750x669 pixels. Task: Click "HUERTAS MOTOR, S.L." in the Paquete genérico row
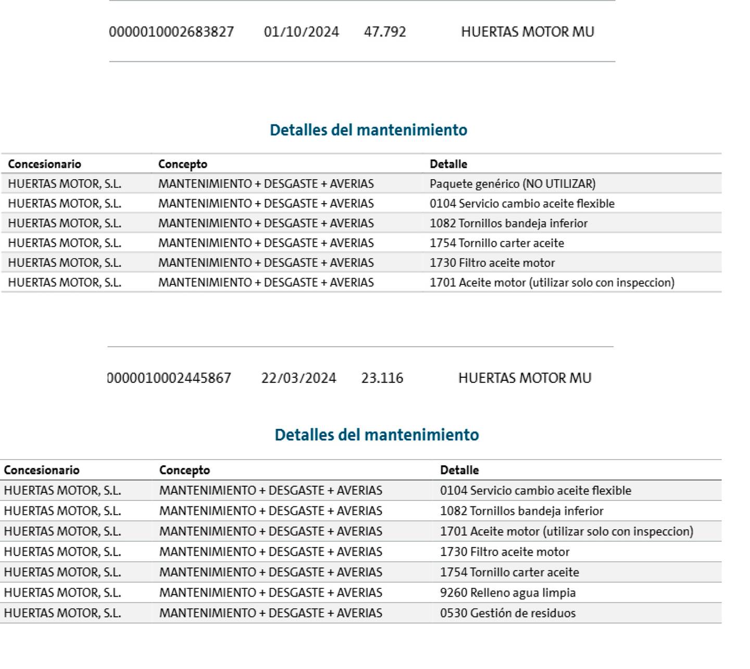(x=65, y=184)
